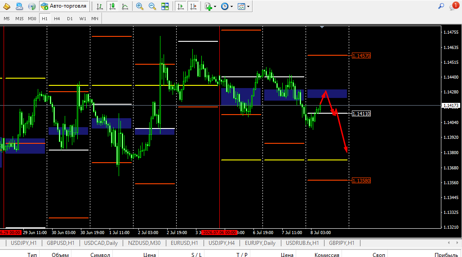Select the H4 timeframe
The height and width of the screenshot is (257, 462).
57,18
